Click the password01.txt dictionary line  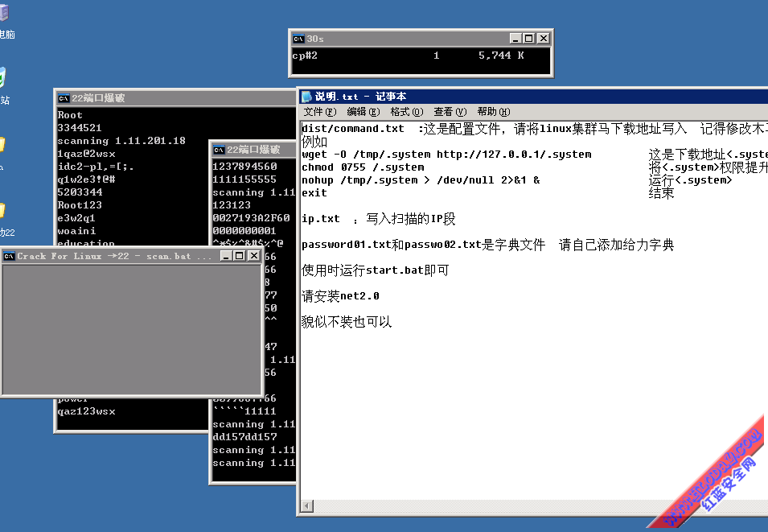point(488,244)
